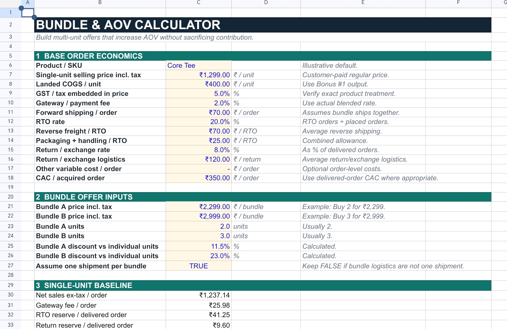This screenshot has width=507, height=329.
Task: Select the Gateway payment fee value 2.0%
Action: [x=222, y=103]
